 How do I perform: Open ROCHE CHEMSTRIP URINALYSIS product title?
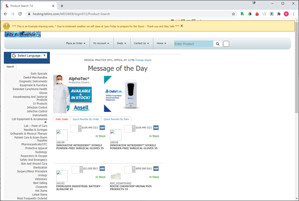point(131,188)
